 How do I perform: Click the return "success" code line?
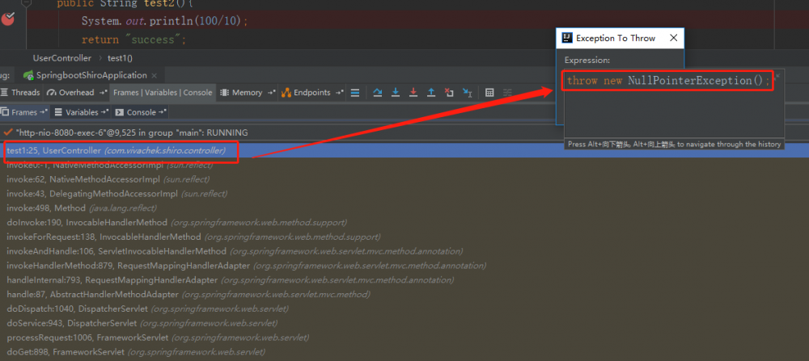tap(133, 39)
